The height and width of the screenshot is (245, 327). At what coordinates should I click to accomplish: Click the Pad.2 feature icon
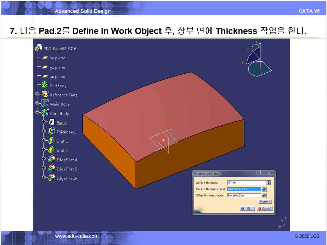tap(51, 122)
